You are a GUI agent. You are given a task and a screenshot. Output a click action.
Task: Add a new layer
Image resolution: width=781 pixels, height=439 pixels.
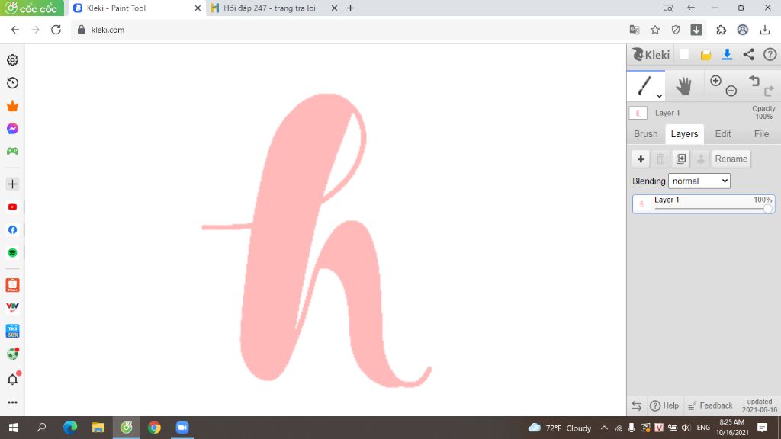(x=641, y=159)
